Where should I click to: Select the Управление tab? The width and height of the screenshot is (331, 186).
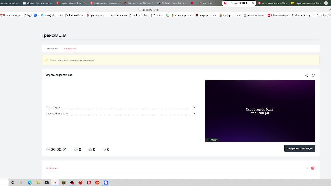point(70,49)
